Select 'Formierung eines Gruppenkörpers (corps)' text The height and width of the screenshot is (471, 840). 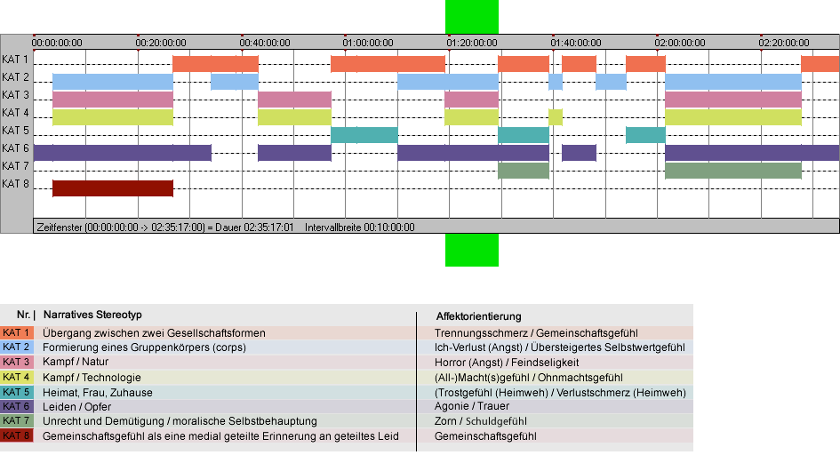coord(145,347)
